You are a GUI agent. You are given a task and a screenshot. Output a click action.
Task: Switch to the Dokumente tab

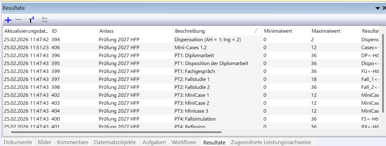[18, 142]
